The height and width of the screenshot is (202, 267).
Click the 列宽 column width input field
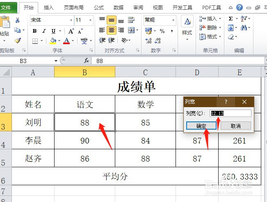[230, 113]
